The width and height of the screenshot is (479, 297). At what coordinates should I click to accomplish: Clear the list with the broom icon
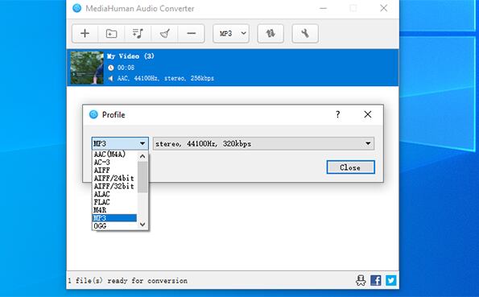click(x=165, y=33)
